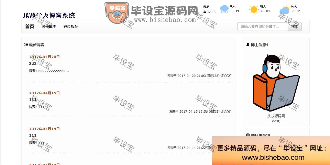Click the temperature -7 ~ 0℃

pyautogui.click(x=296, y=11)
